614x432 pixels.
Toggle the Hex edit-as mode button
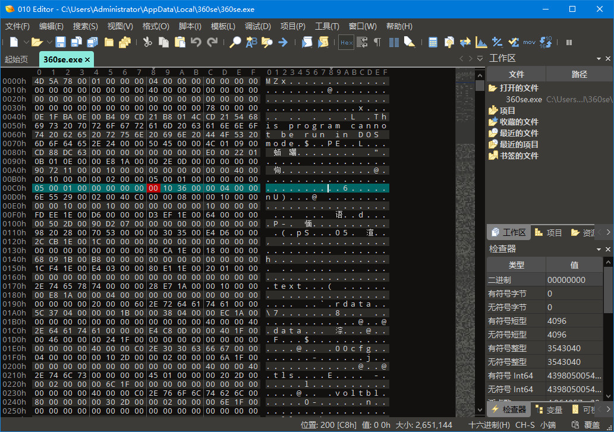click(346, 42)
